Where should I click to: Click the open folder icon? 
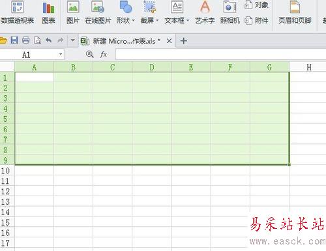click(x=3, y=40)
